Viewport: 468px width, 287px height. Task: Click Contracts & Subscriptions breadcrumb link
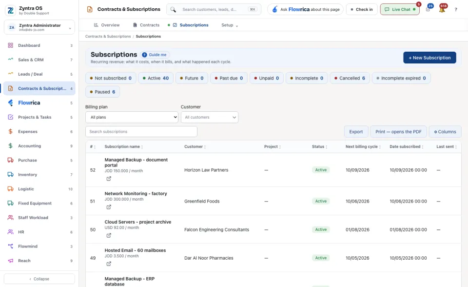click(x=108, y=36)
